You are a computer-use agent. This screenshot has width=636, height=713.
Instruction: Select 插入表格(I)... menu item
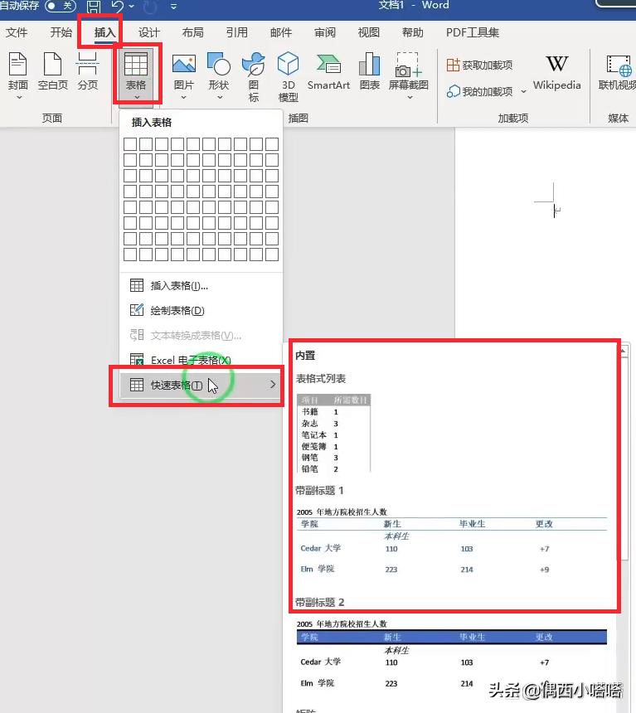(x=201, y=285)
